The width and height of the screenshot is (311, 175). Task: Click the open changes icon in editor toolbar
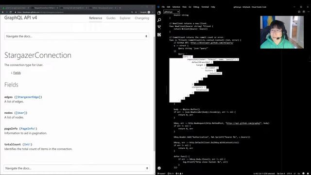299,12
